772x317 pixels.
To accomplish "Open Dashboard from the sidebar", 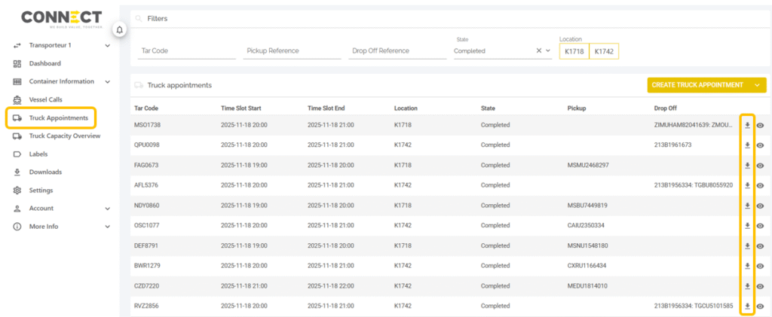I will 44,63.
